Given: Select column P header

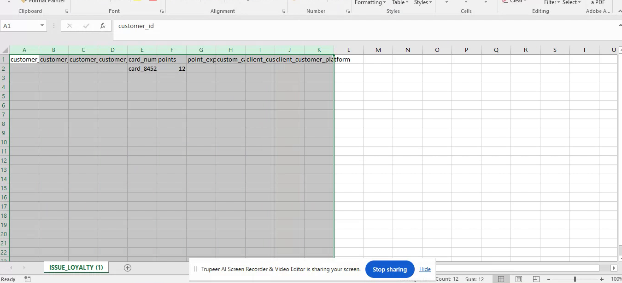Looking at the screenshot, I should click(467, 50).
